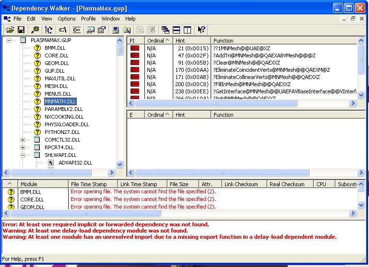Click the View Module toolbar icon
Image resolution: width=369 pixels, height=267 pixels.
pyautogui.click(x=91, y=30)
